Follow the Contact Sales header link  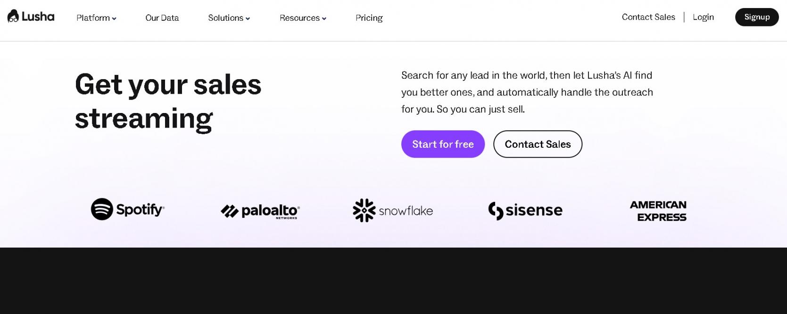[x=648, y=17]
